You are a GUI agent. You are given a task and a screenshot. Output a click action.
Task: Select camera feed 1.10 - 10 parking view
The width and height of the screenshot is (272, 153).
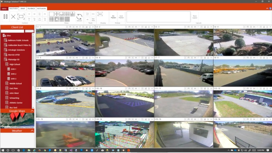[x=124, y=104]
